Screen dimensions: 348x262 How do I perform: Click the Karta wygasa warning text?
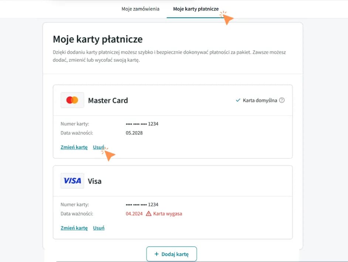pyautogui.click(x=167, y=214)
